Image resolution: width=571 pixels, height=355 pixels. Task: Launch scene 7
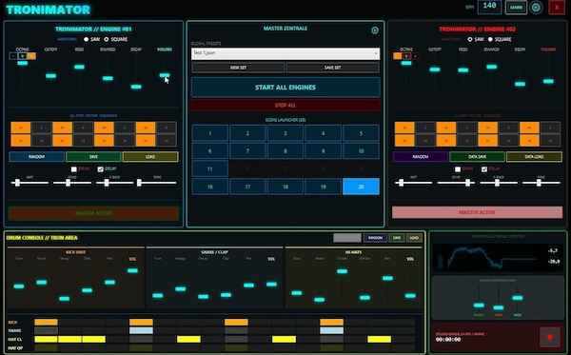click(x=247, y=151)
